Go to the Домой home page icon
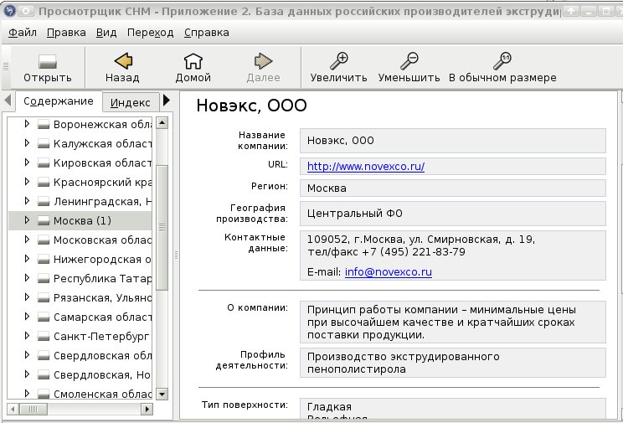This screenshot has height=423, width=623. pos(193,61)
